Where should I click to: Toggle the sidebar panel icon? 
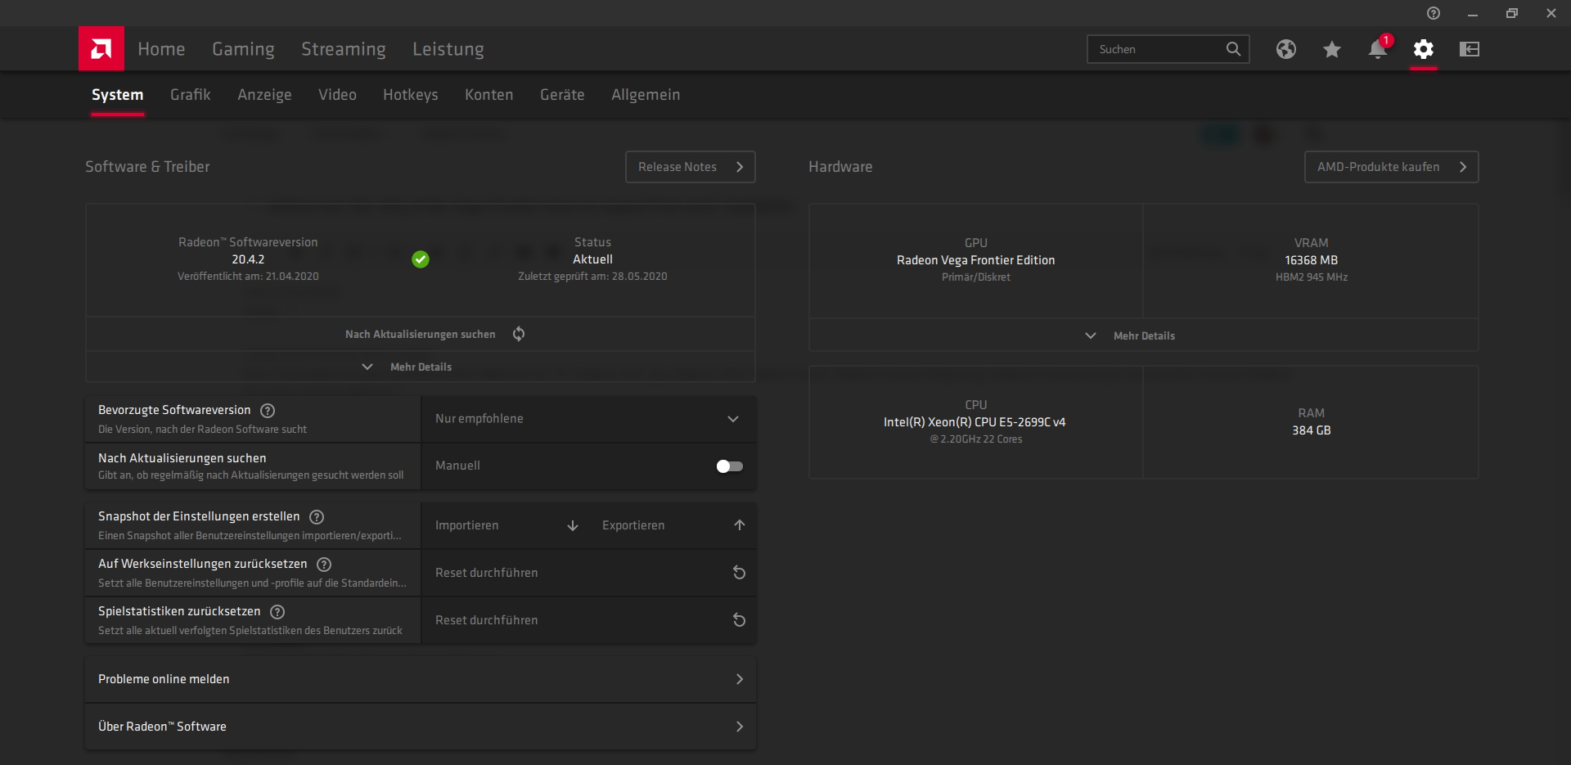click(x=1470, y=49)
